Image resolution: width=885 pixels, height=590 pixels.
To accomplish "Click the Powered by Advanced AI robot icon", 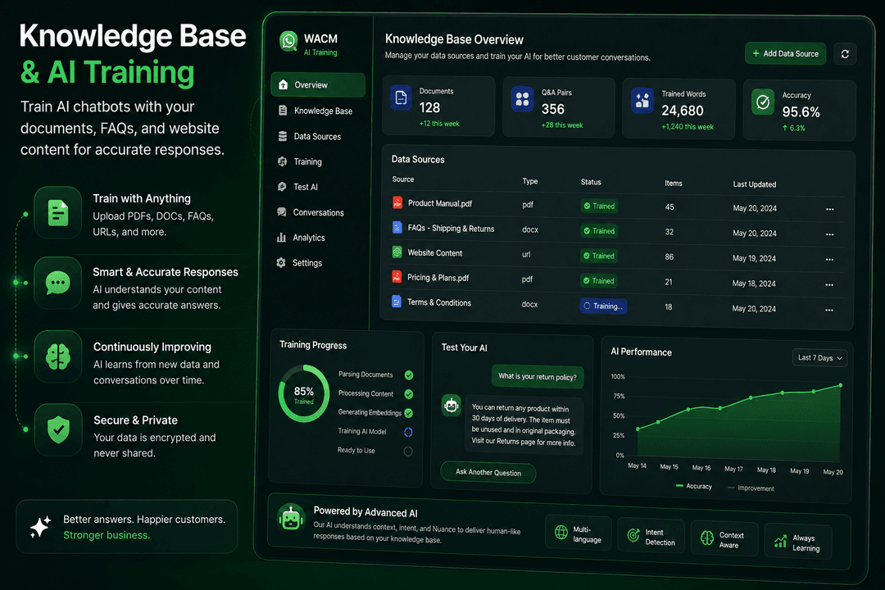I will point(291,518).
